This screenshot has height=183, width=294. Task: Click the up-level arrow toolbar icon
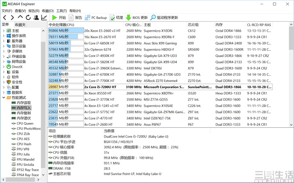tap(20, 17)
